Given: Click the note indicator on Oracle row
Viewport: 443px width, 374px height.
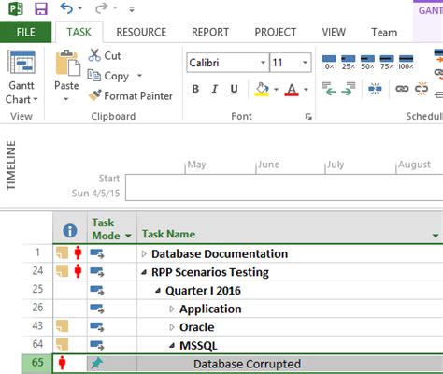Looking at the screenshot, I should pos(62,326).
